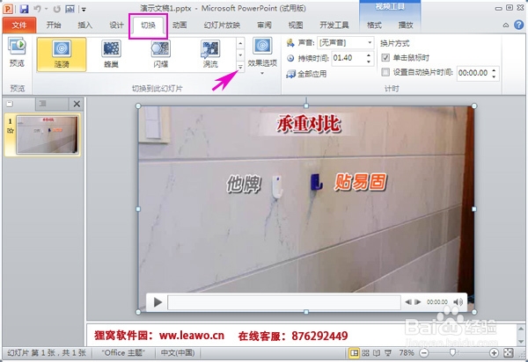Switch to the 开始 ribbon tab
Viewport: 528px width, 362px height.
click(x=54, y=25)
